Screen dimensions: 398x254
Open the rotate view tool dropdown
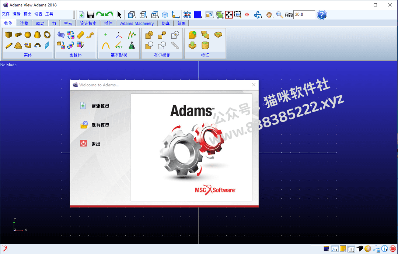click(258, 15)
